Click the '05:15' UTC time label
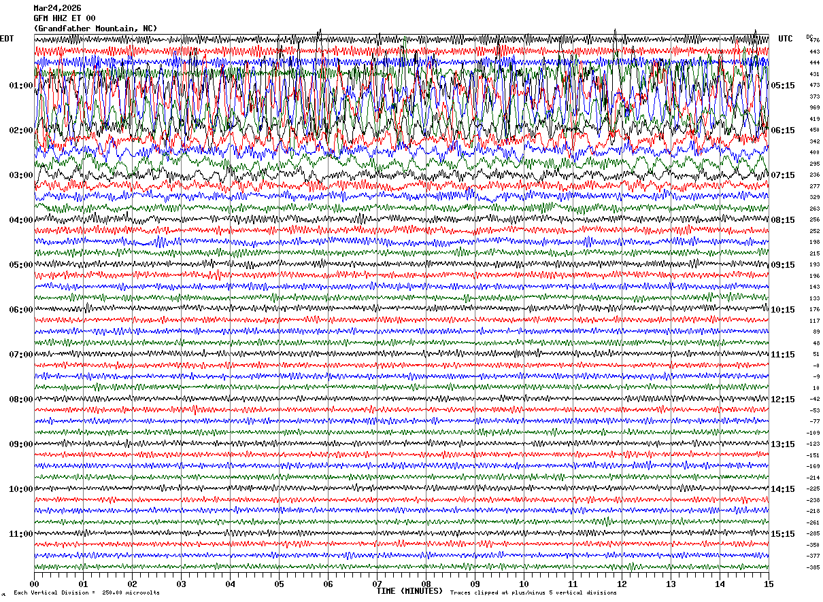The height and width of the screenshot is (602, 823). (783, 86)
